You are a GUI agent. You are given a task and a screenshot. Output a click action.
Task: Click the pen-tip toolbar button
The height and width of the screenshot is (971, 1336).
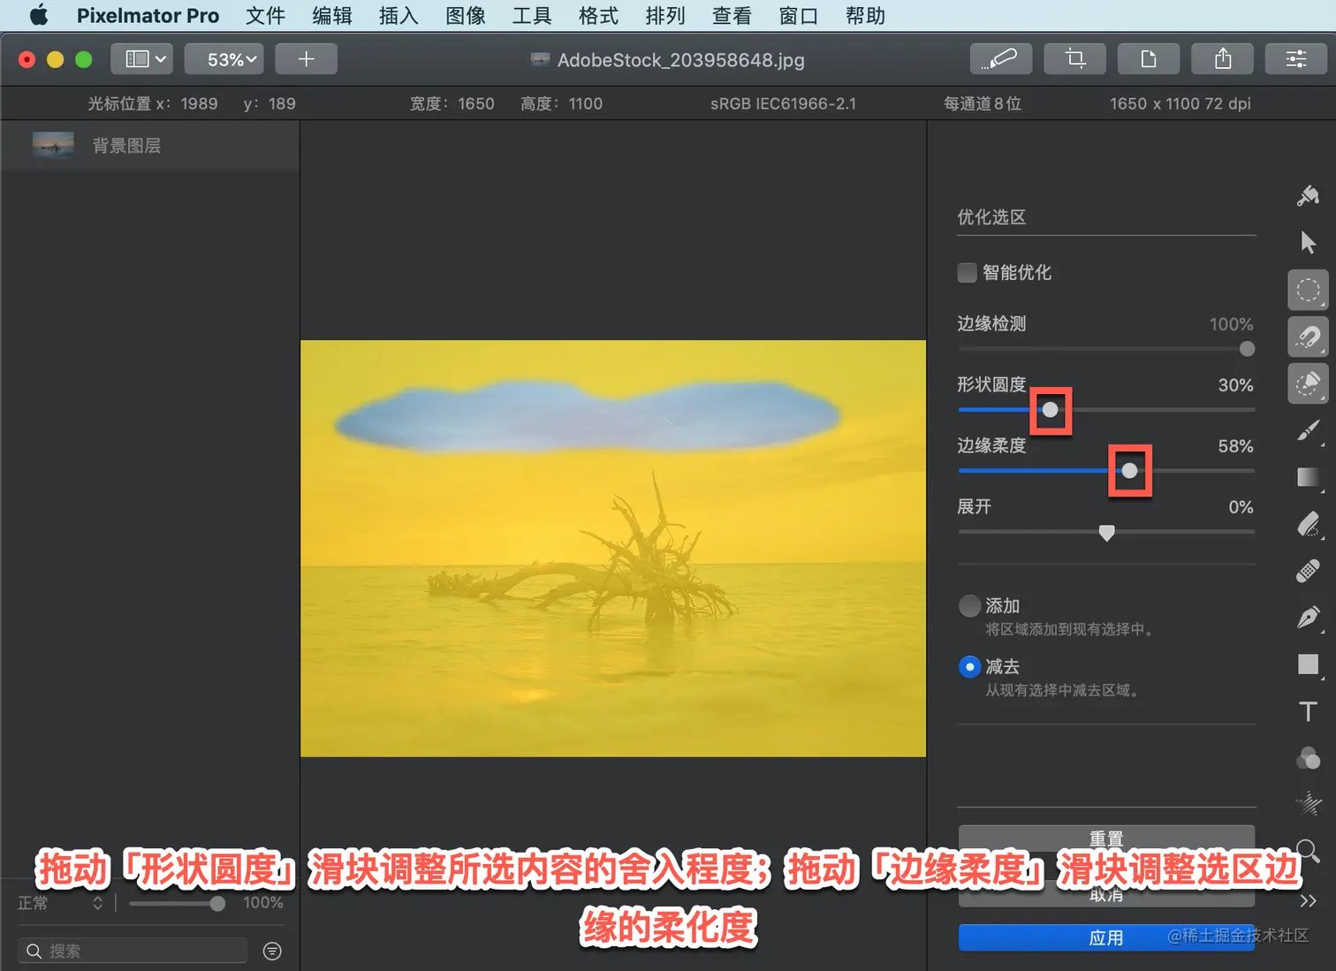pos(1000,59)
